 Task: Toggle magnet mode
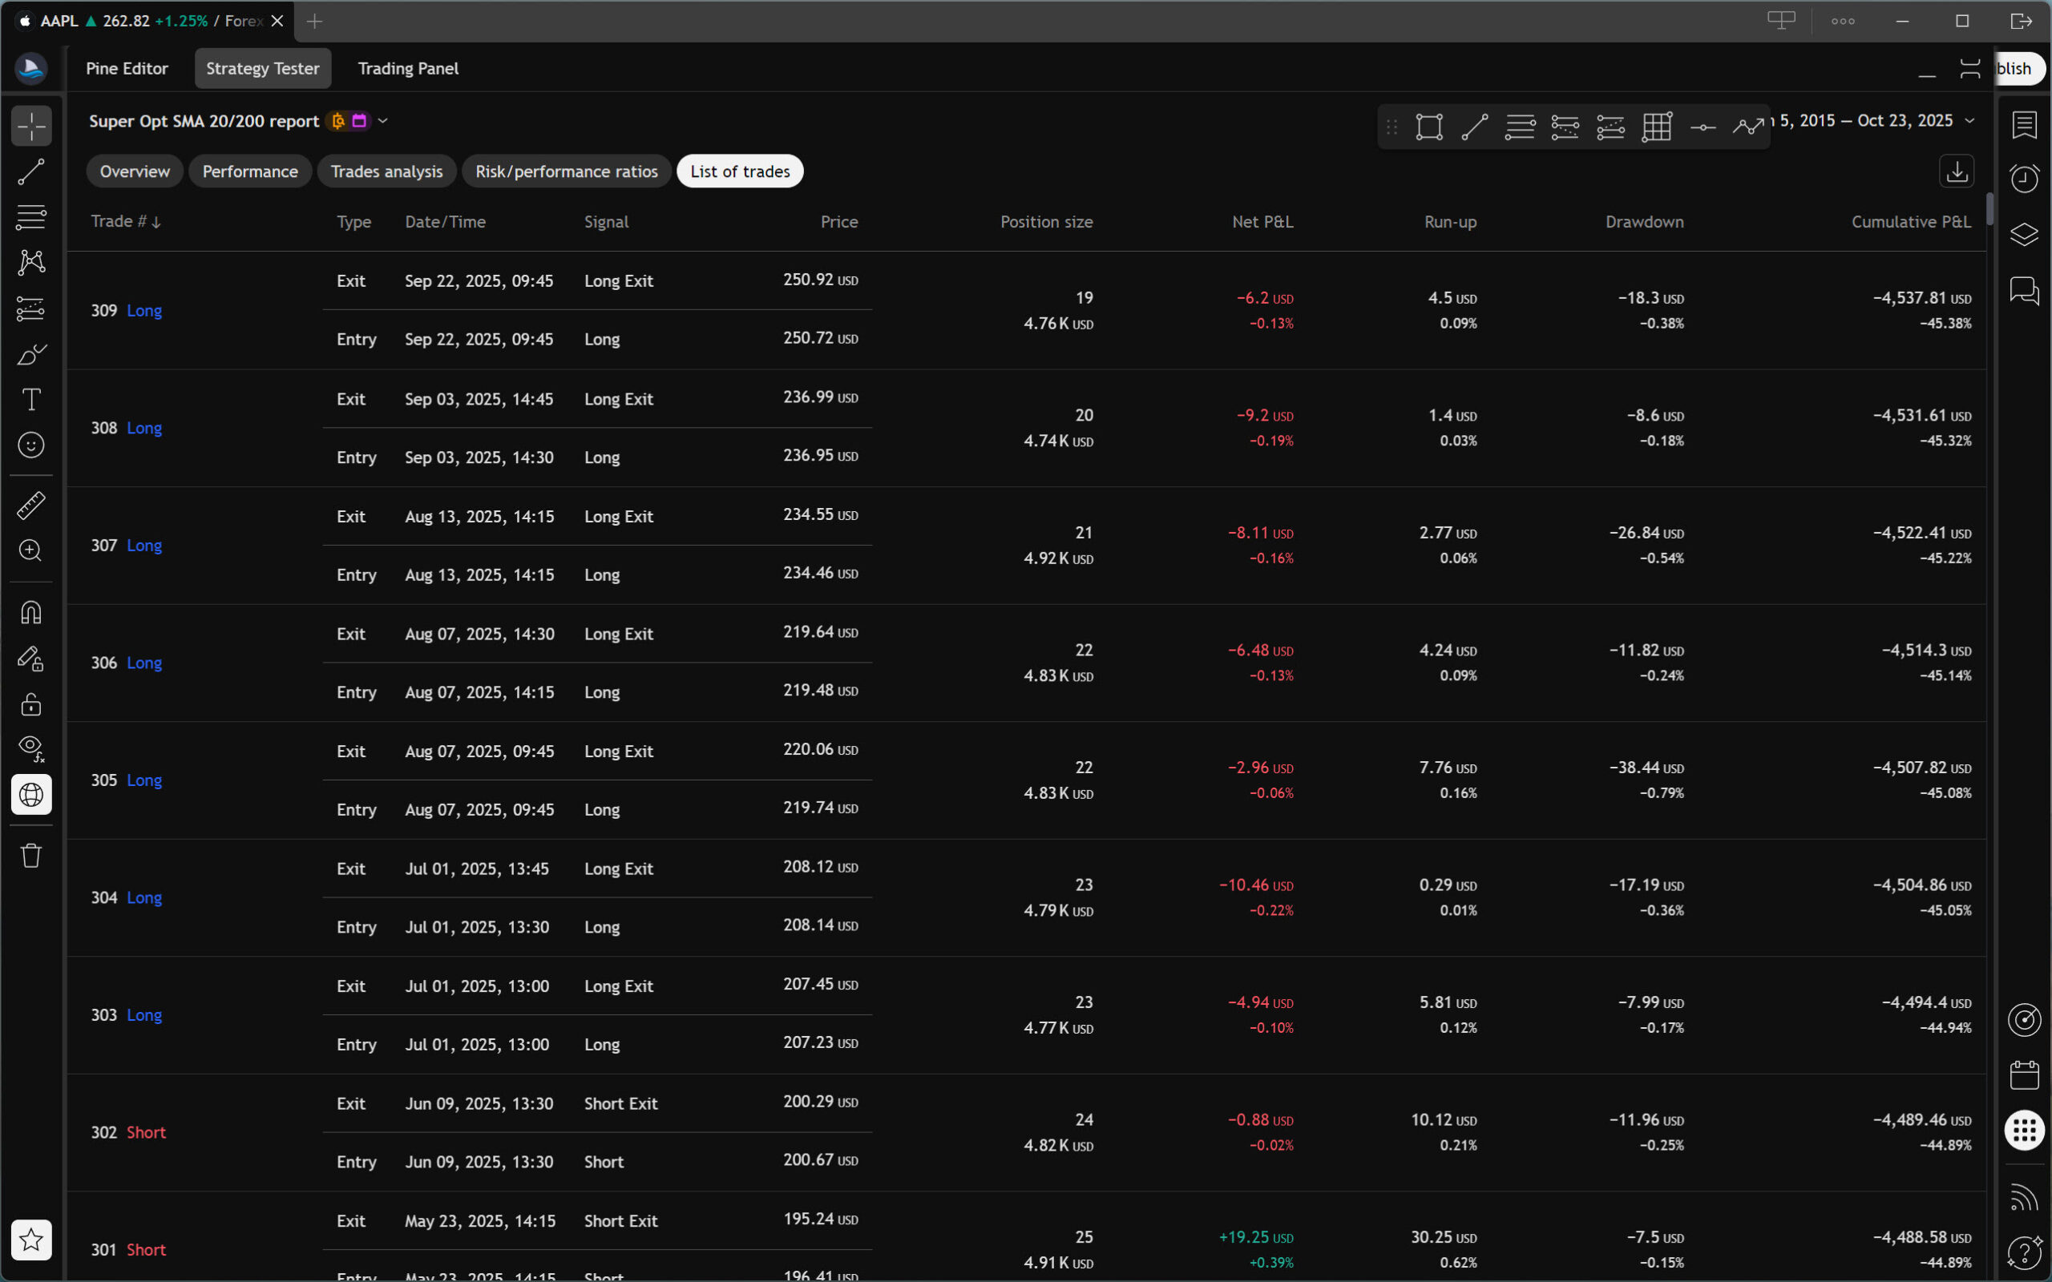click(x=31, y=612)
